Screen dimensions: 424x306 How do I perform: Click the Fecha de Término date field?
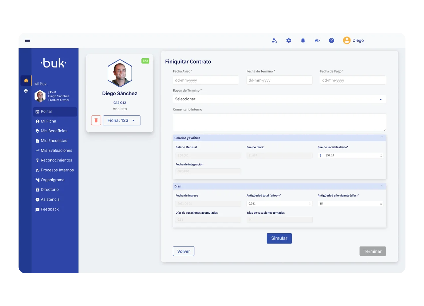point(279,80)
